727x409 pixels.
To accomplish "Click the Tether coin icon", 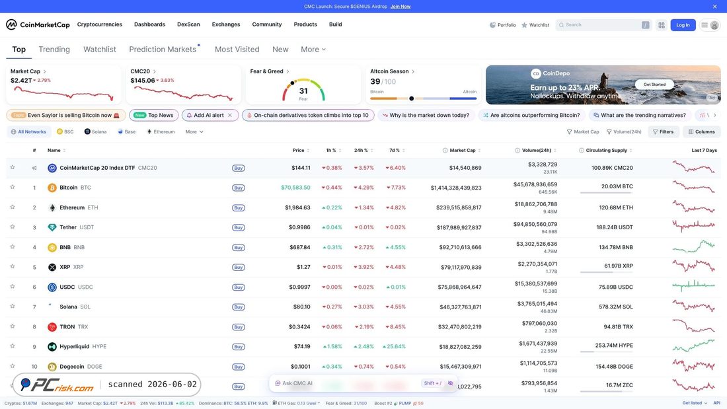I will [x=52, y=228].
